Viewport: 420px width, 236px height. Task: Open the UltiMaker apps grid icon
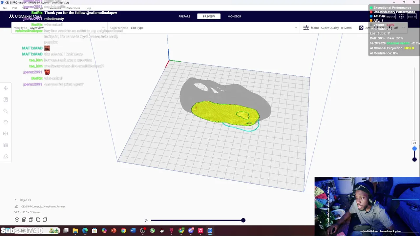point(401,16)
